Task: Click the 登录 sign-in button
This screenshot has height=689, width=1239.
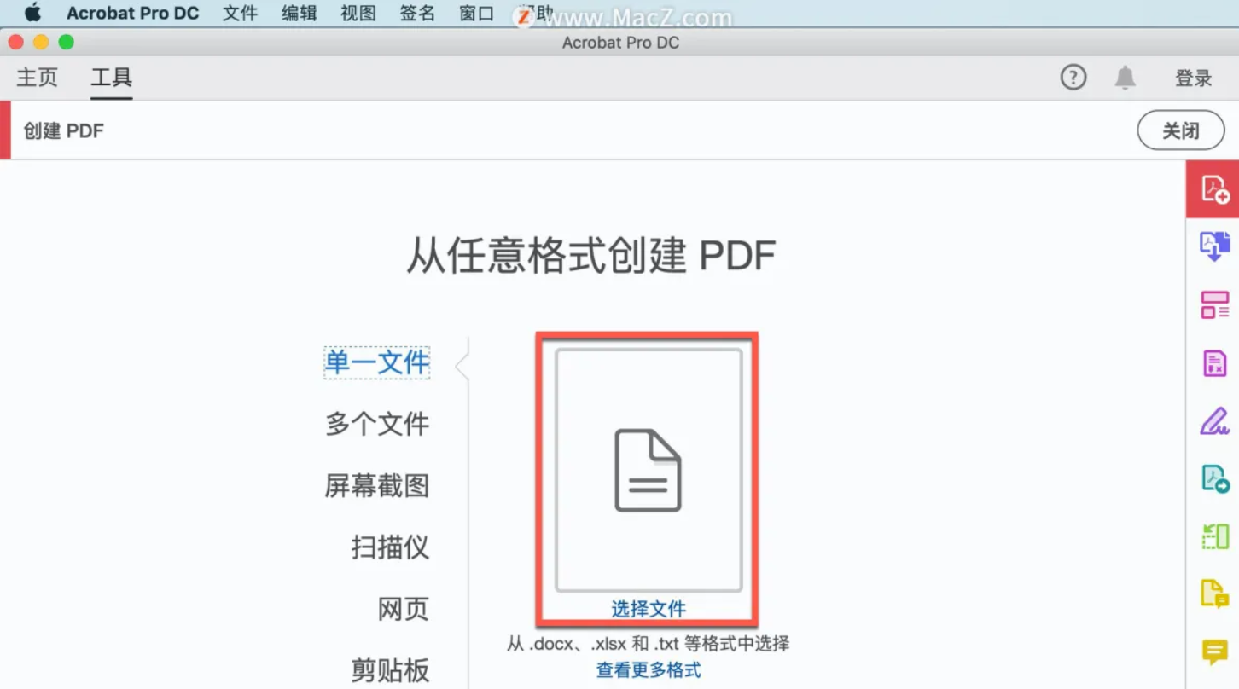Action: (1193, 78)
